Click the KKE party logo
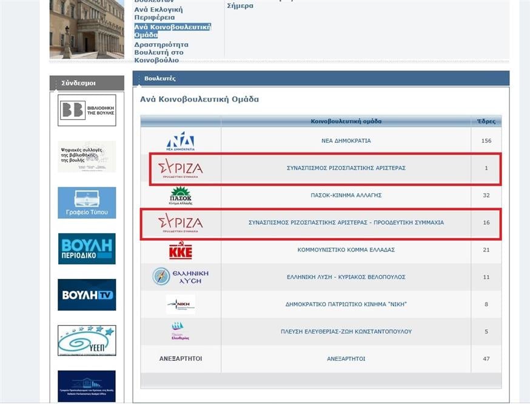Image resolution: width=530 pixels, height=404 pixels. (181, 250)
